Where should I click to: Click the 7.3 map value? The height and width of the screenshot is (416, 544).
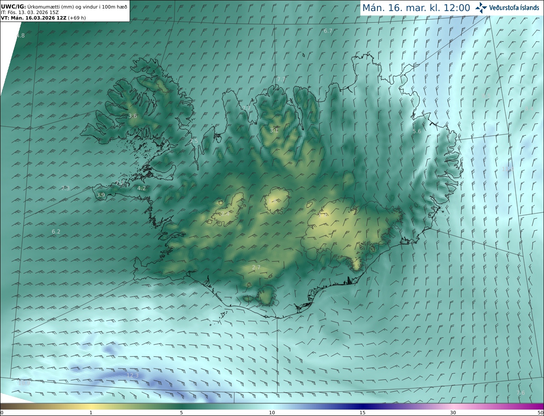coord(65,188)
